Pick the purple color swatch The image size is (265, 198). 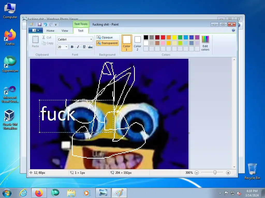pyautogui.click(x=197, y=37)
